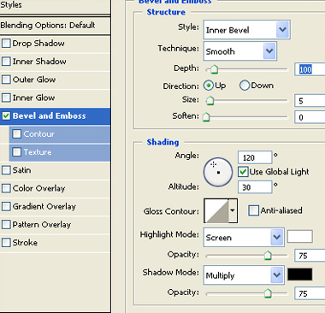
Task: Select the Styles entry in list
Action: (55, 6)
